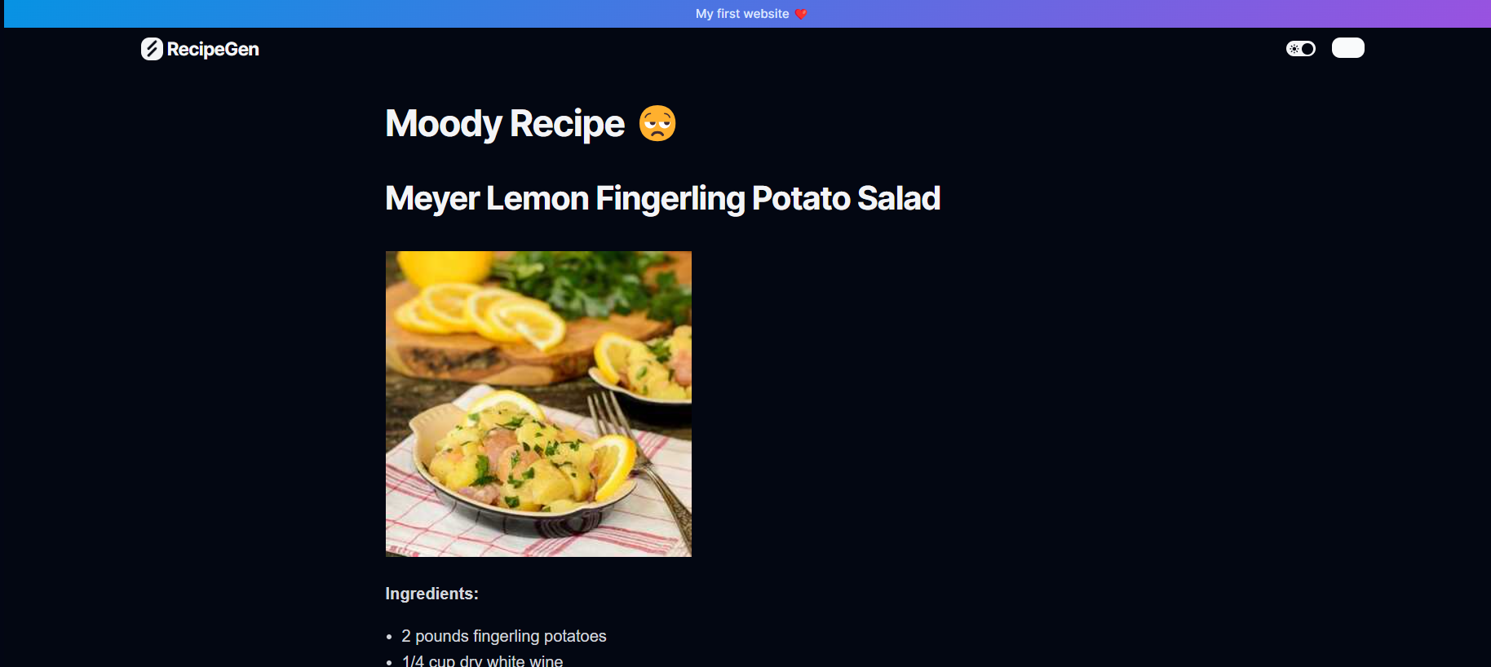The width and height of the screenshot is (1491, 667).
Task: Click the bullet before fingerling potatoes
Action: coord(389,637)
